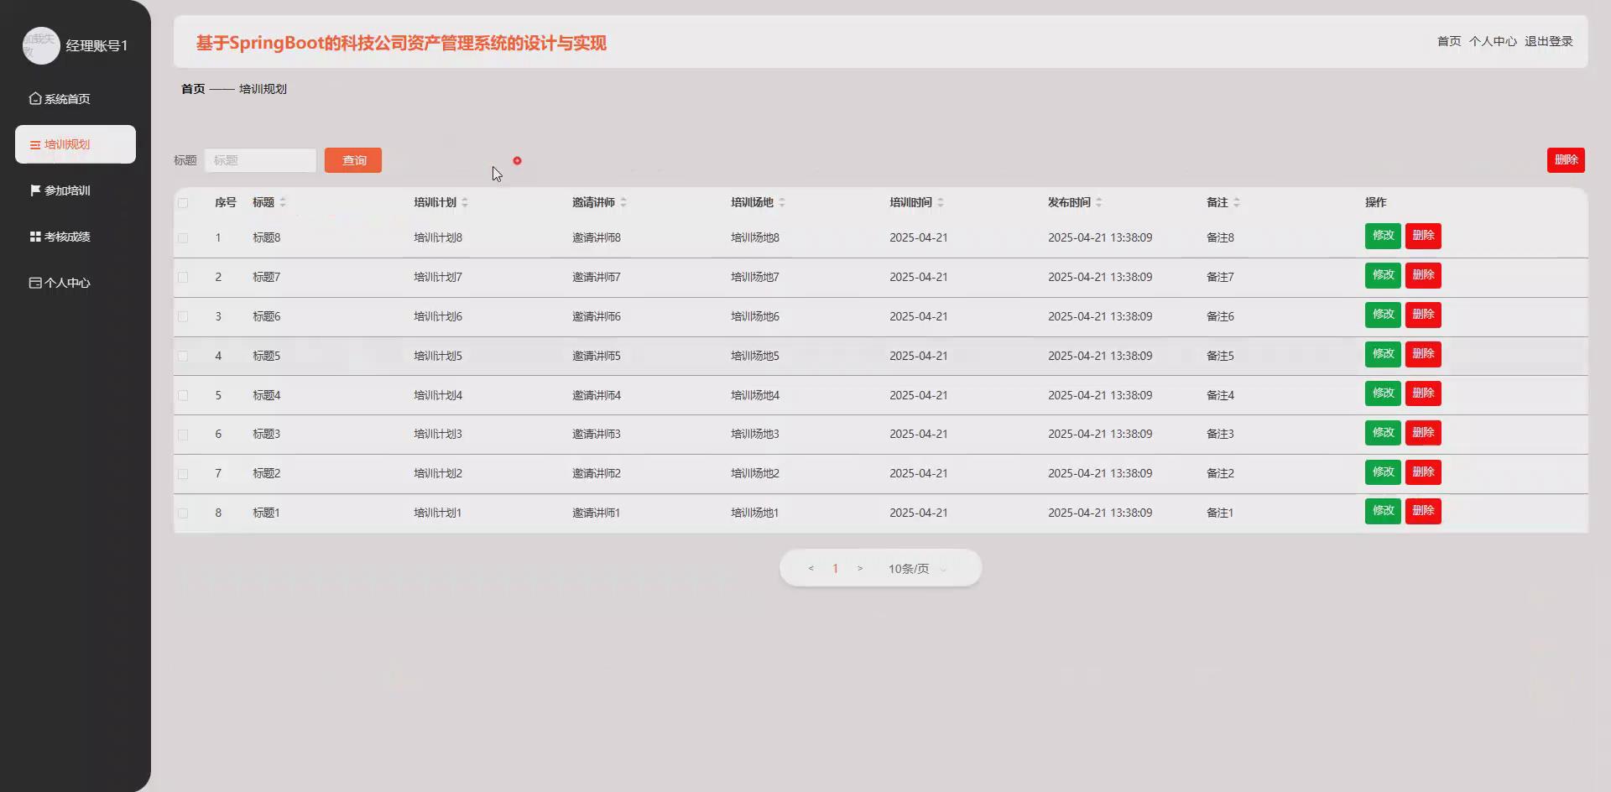The height and width of the screenshot is (792, 1611).
Task: Click 修改 for row 标题3
Action: 1383,433
